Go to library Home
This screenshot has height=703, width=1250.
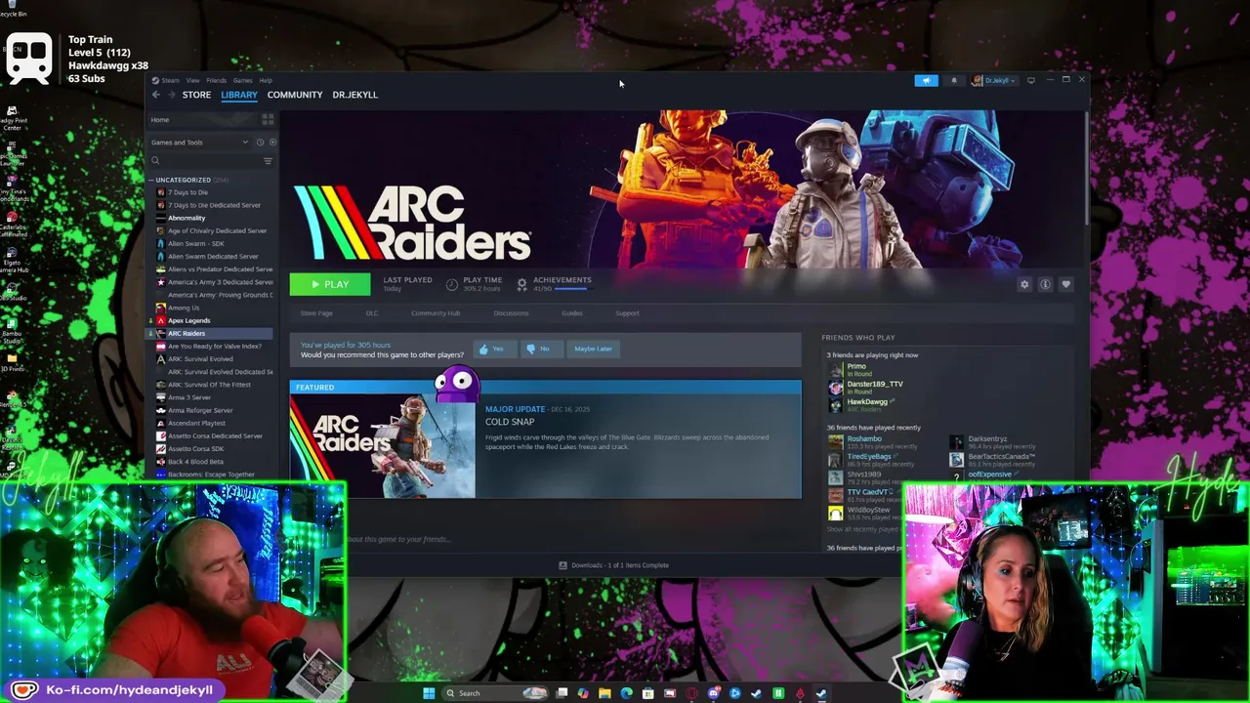(x=160, y=119)
